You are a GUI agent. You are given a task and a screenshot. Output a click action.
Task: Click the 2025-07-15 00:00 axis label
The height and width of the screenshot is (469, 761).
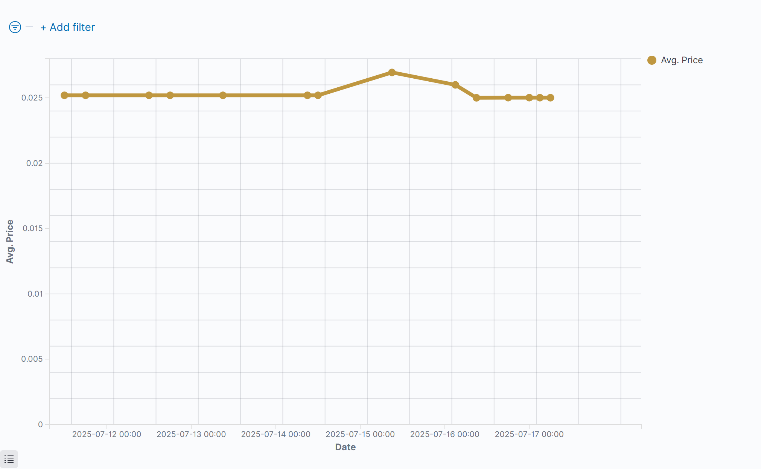[x=360, y=434]
